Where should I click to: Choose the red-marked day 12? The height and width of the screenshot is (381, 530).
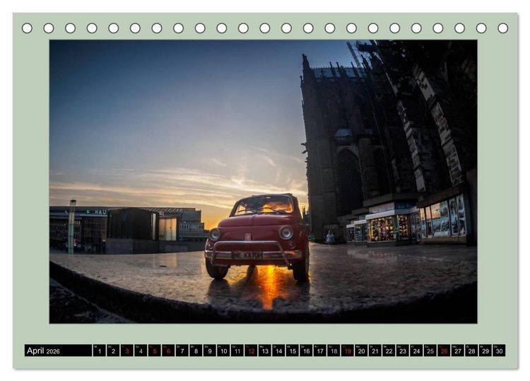coord(251,350)
